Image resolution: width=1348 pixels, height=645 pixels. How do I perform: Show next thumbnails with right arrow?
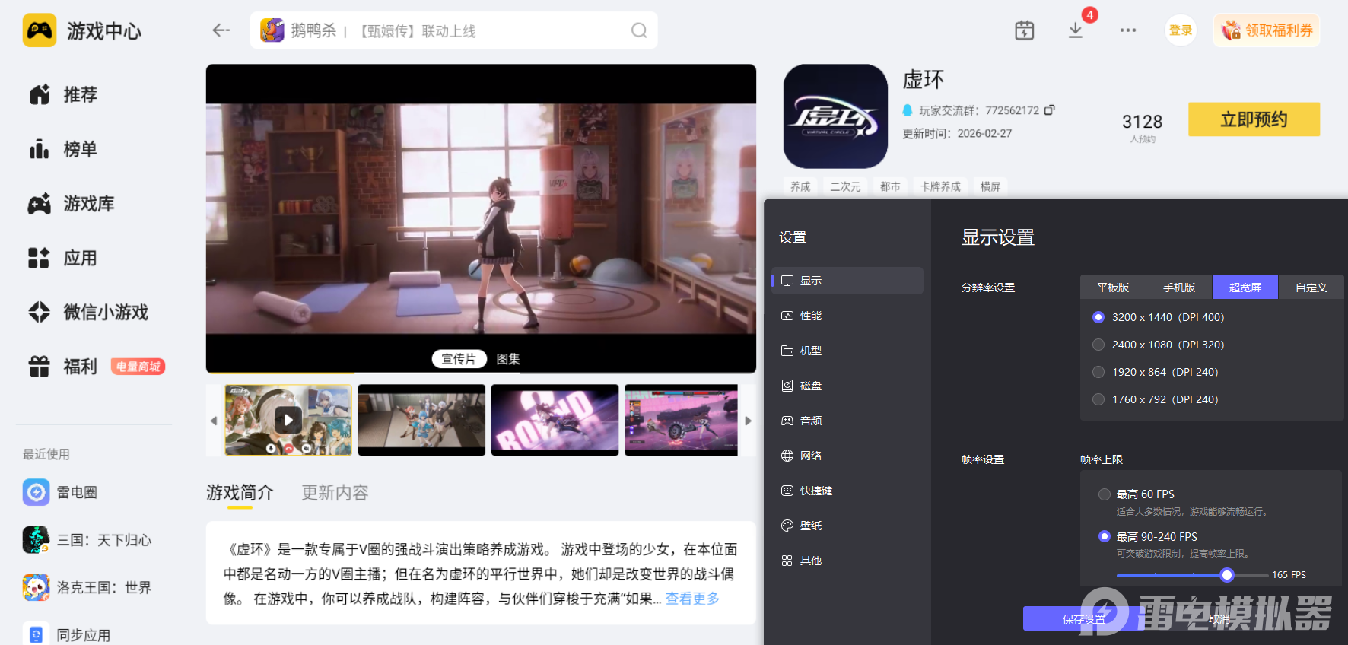[748, 420]
